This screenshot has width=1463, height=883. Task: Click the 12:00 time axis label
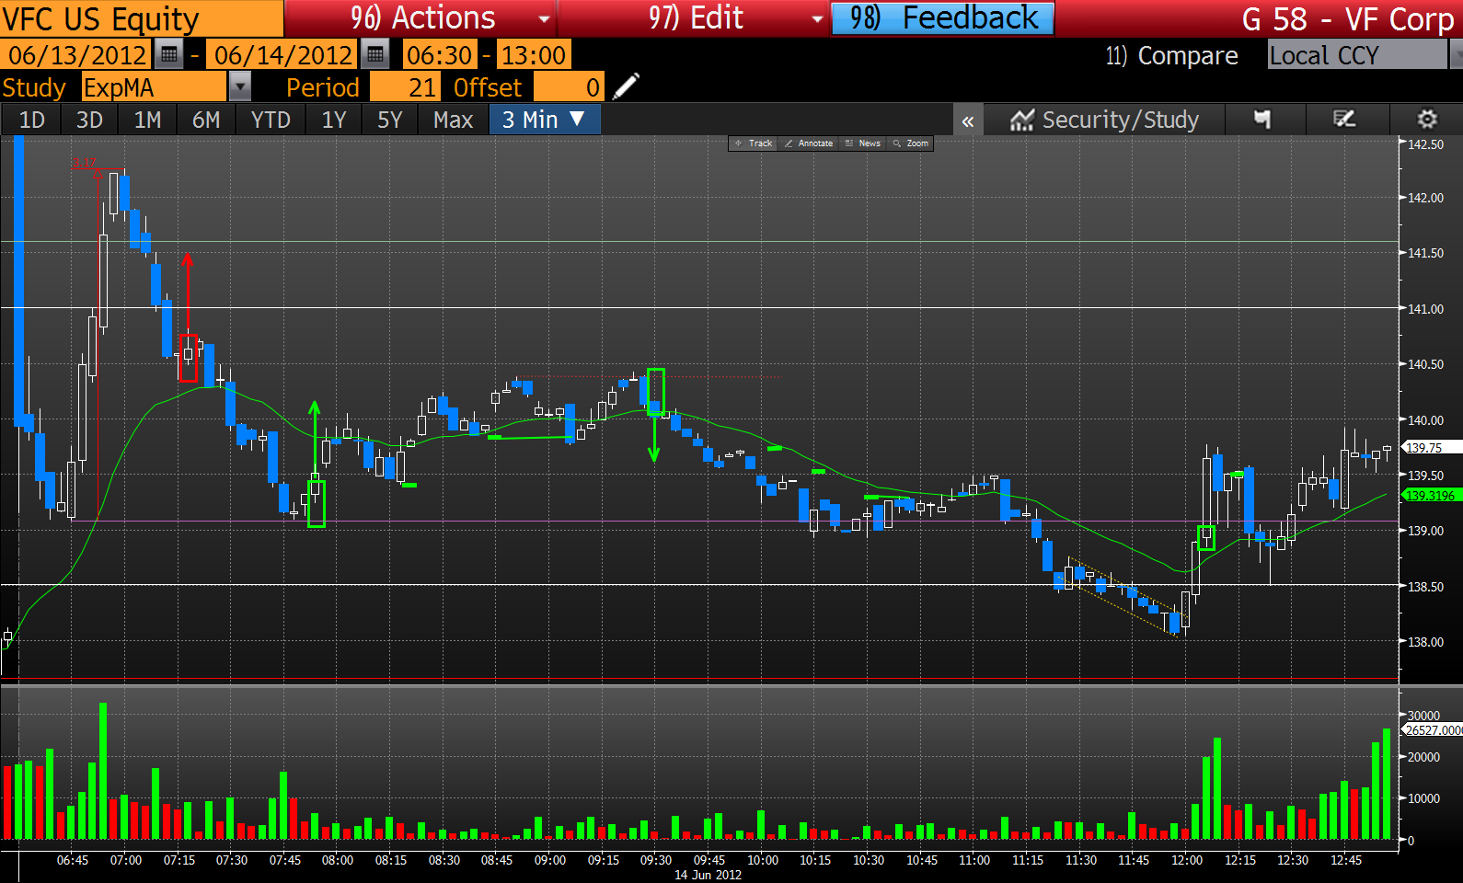(x=1187, y=860)
